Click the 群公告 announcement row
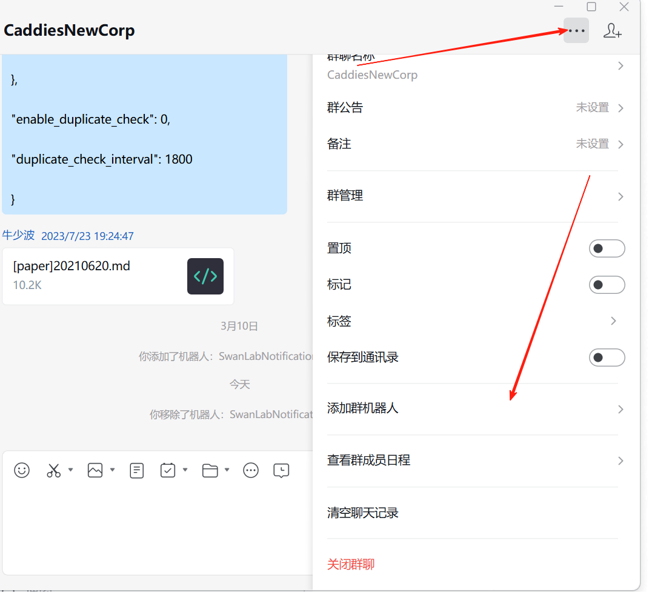Image resolution: width=649 pixels, height=592 pixels. (x=473, y=108)
